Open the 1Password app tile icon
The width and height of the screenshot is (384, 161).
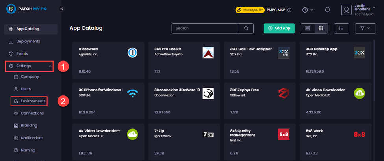pyautogui.click(x=132, y=53)
